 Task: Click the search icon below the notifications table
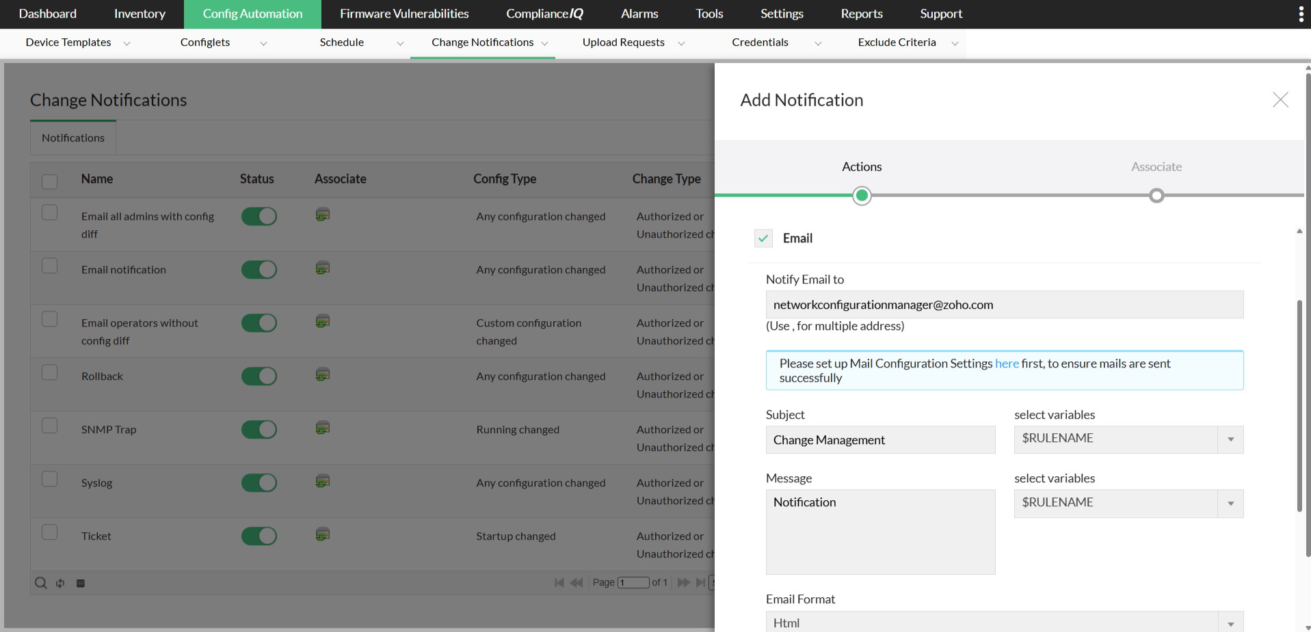coord(41,583)
